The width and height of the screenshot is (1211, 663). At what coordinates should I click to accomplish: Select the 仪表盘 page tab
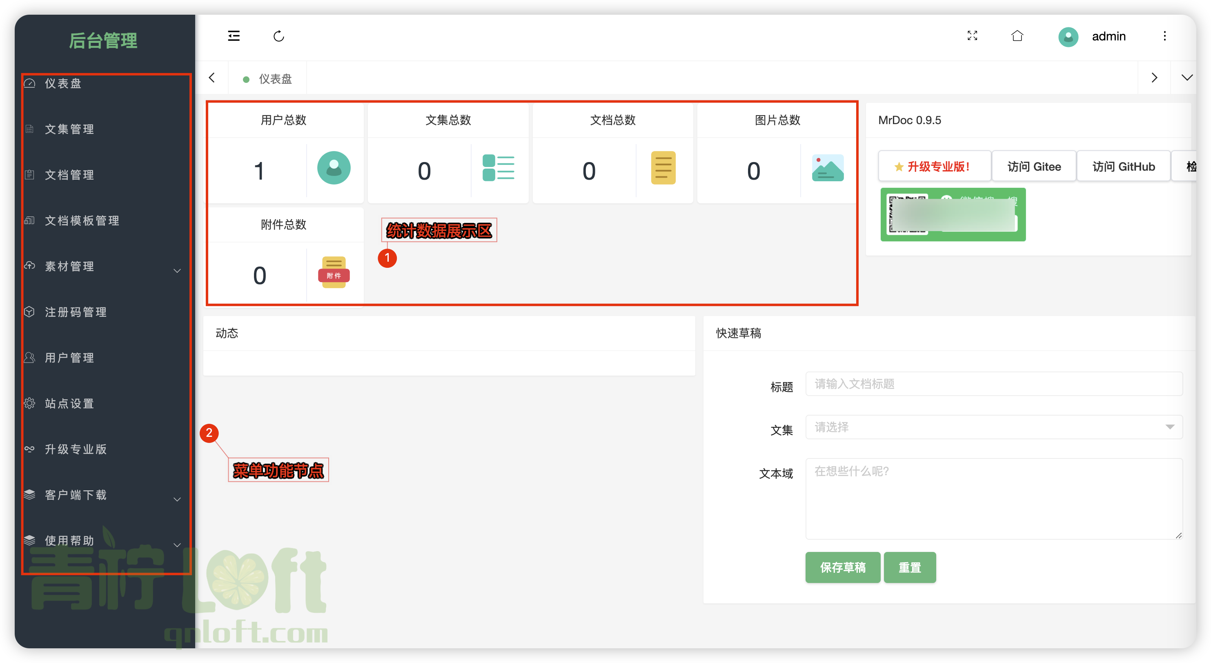coord(267,78)
